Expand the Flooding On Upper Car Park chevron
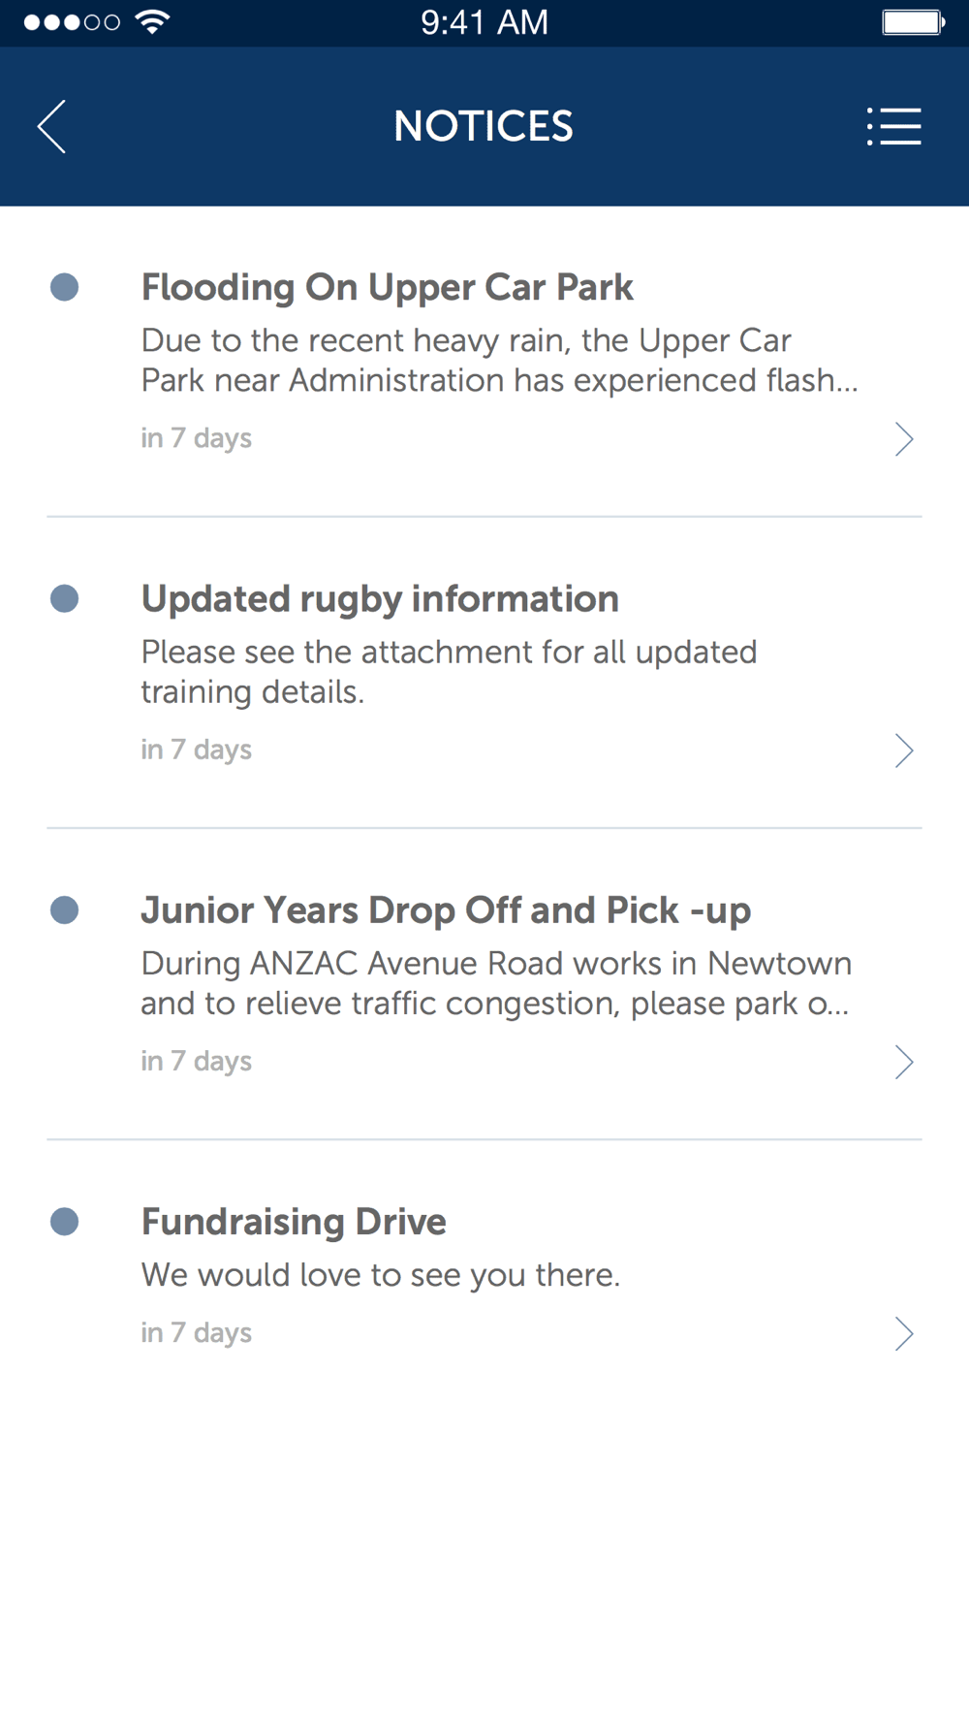This screenshot has height=1724, width=969. click(x=904, y=439)
